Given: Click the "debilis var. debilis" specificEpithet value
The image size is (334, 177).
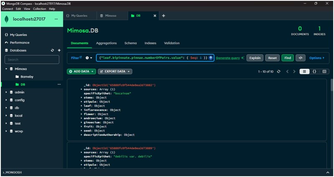Looking at the screenshot, I should pyautogui.click(x=133, y=157).
